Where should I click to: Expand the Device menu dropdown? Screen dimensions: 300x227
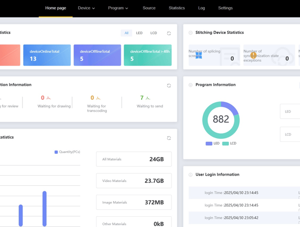pos(86,8)
